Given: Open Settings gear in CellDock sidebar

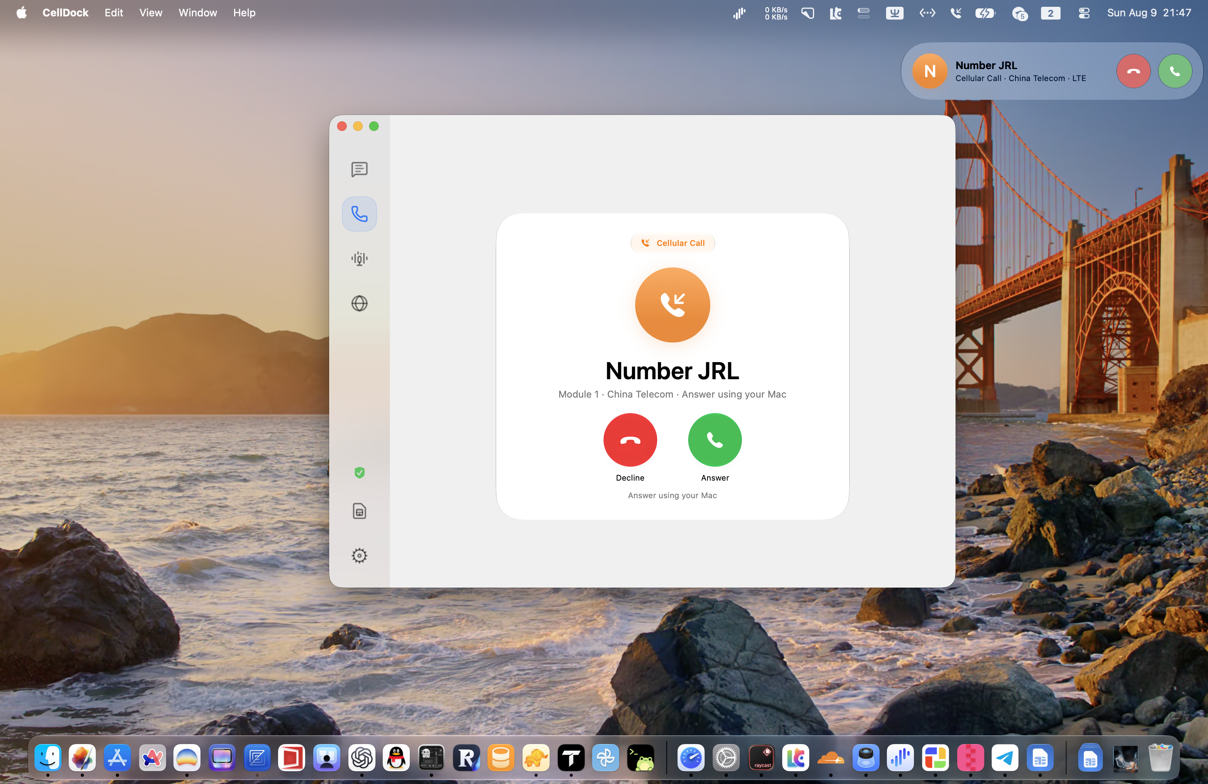Looking at the screenshot, I should (x=360, y=556).
